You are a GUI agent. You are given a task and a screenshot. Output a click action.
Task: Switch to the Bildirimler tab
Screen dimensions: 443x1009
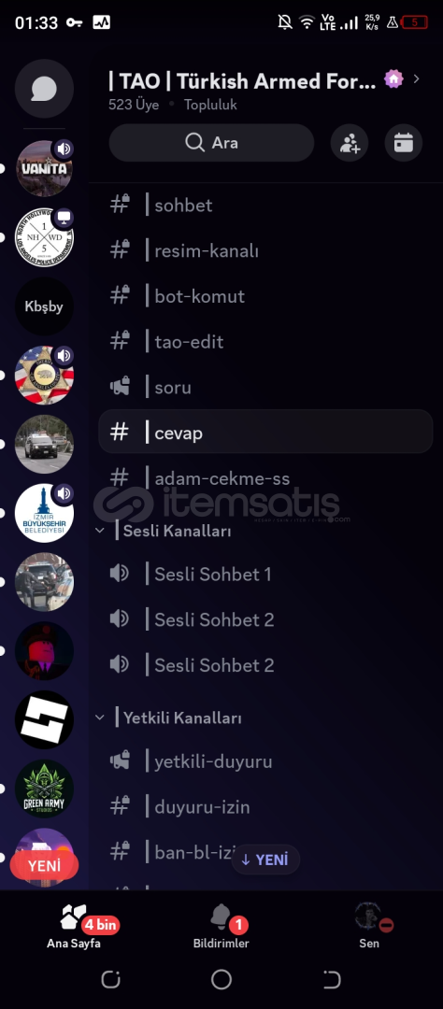[x=221, y=926]
